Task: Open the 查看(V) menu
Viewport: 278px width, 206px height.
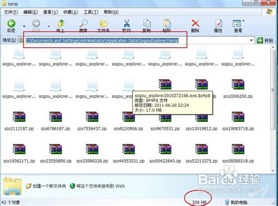Action: coord(51,12)
